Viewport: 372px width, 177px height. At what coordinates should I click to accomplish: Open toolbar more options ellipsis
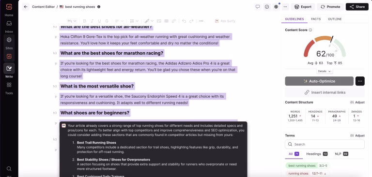tap(201, 21)
